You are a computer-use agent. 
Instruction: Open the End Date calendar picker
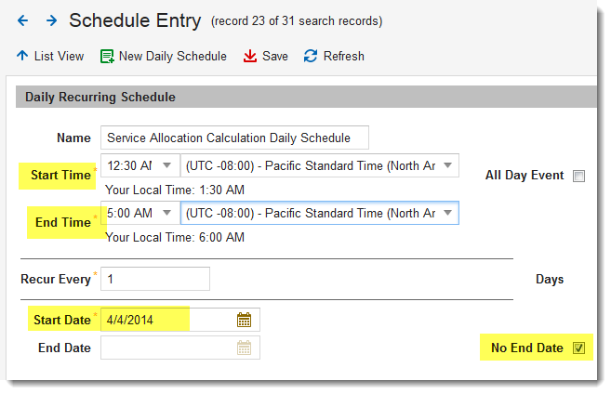pos(244,348)
